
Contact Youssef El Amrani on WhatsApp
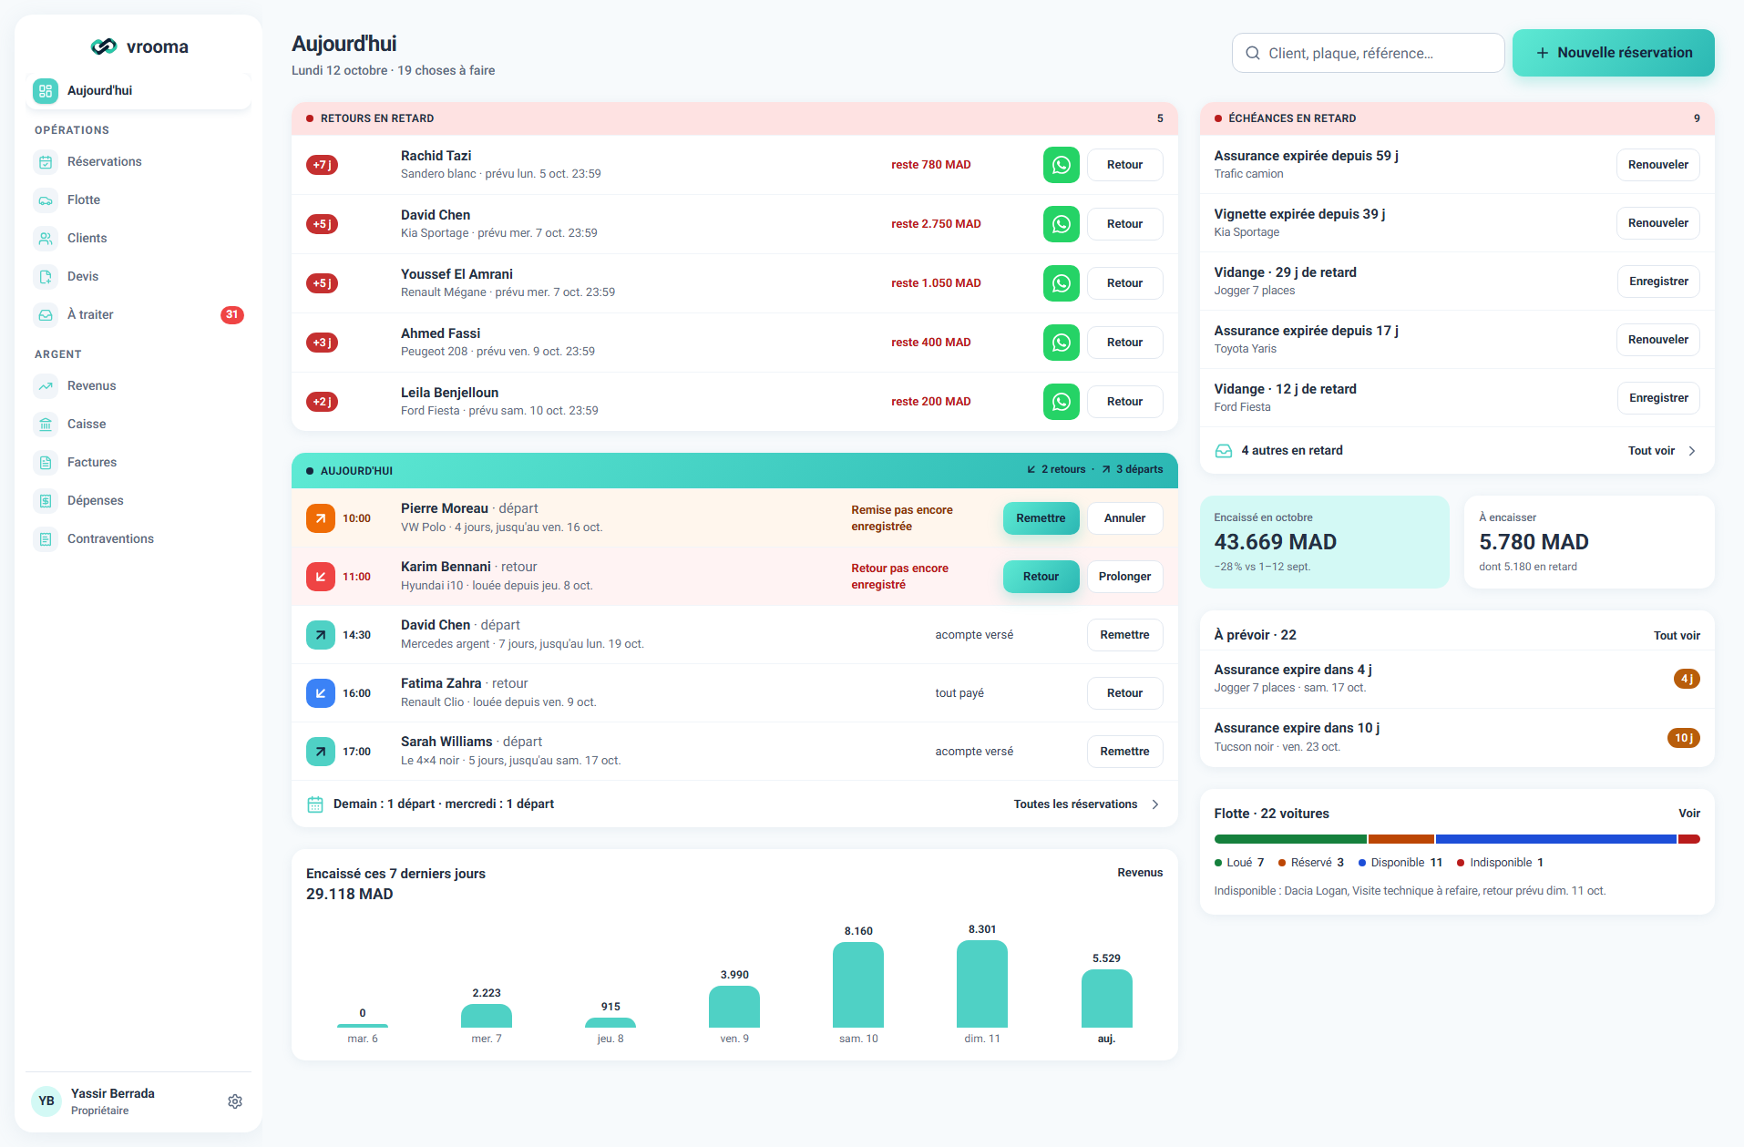tap(1061, 283)
